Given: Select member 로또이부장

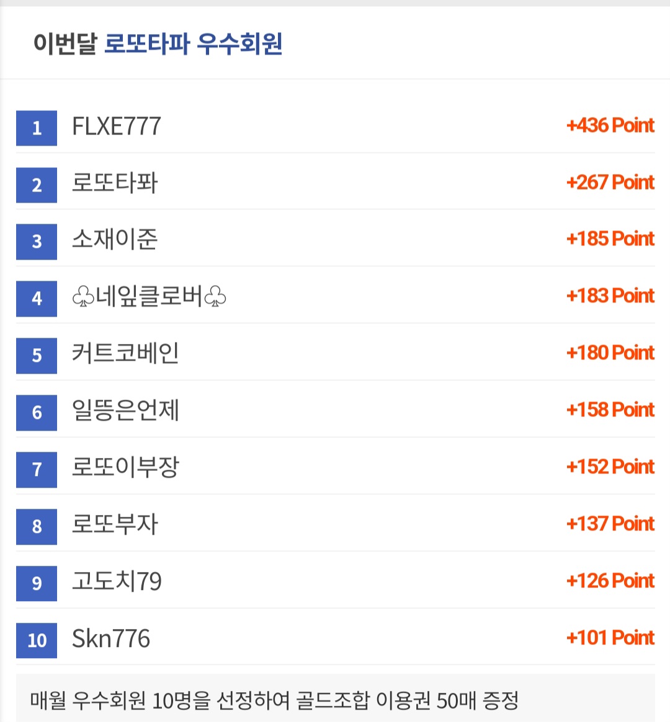Looking at the screenshot, I should 125,467.
